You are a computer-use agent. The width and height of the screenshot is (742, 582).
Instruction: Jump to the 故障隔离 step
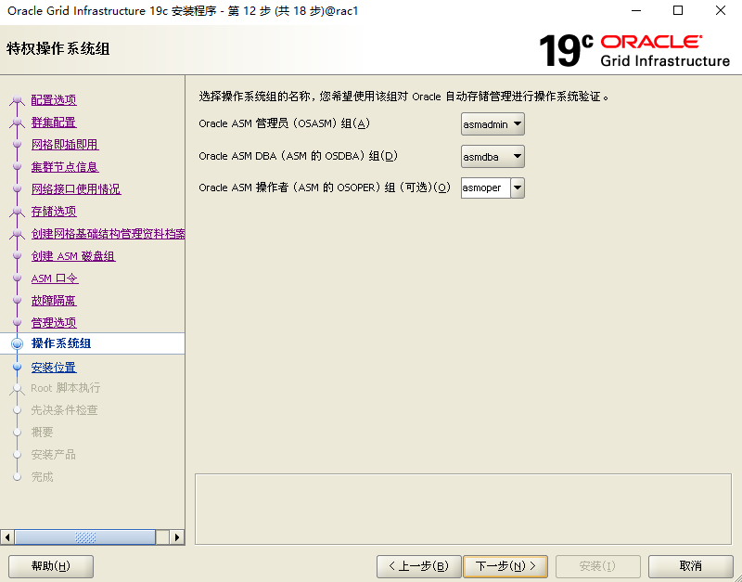[54, 301]
